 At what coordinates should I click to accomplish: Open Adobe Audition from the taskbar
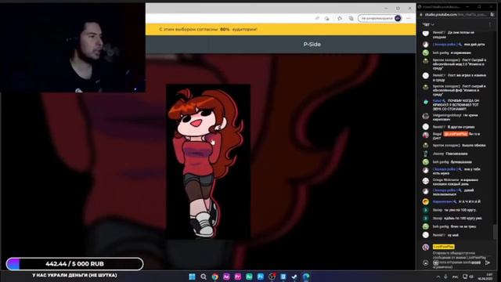pyautogui.click(x=249, y=277)
